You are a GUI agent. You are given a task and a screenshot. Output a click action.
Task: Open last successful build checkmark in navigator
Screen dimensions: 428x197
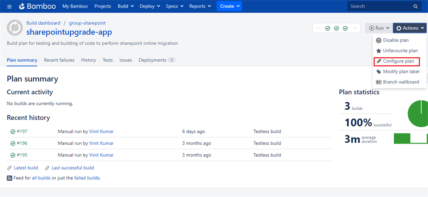pyautogui.click(x=345, y=28)
